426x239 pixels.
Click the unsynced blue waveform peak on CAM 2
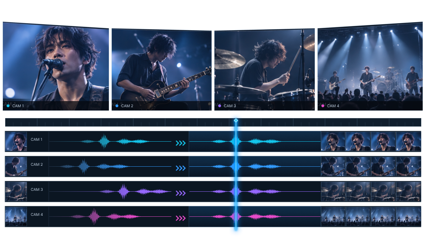point(84,166)
